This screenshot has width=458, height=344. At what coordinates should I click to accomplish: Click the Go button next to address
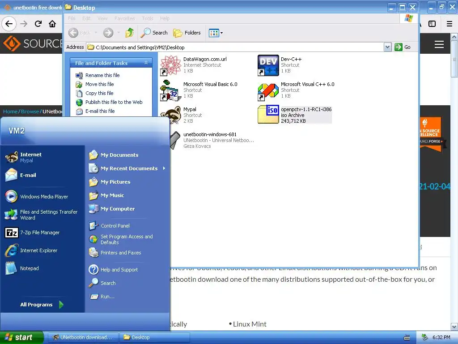click(403, 47)
